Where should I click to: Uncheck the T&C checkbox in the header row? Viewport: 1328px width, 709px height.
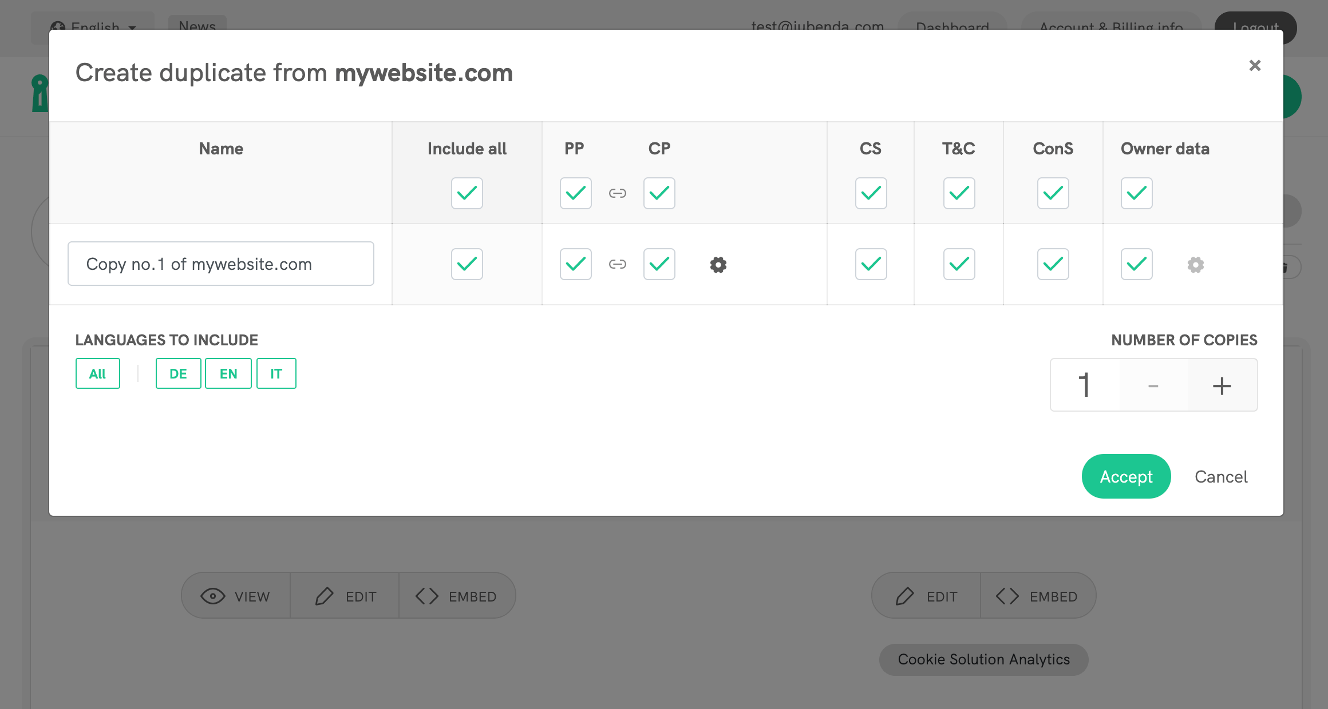[959, 193]
